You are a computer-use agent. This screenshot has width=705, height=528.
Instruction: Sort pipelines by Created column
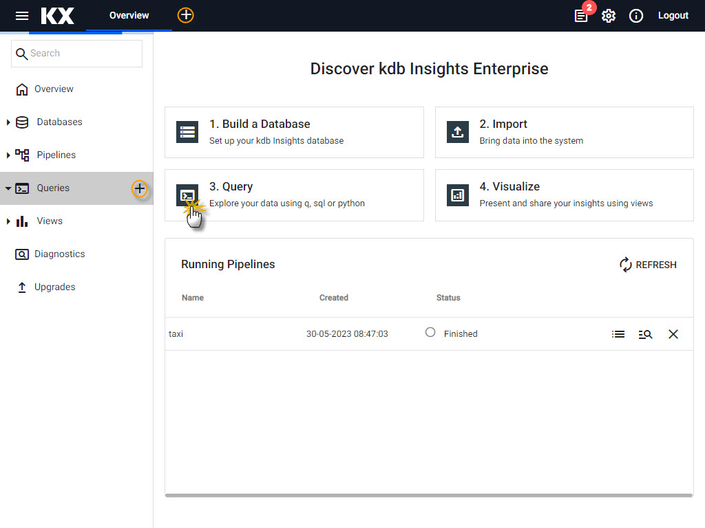[x=334, y=298]
